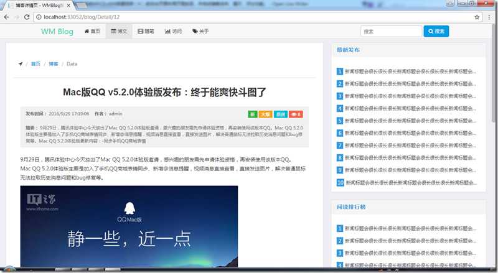
Task: Click the green 新 tag badge
Action: click(x=253, y=114)
